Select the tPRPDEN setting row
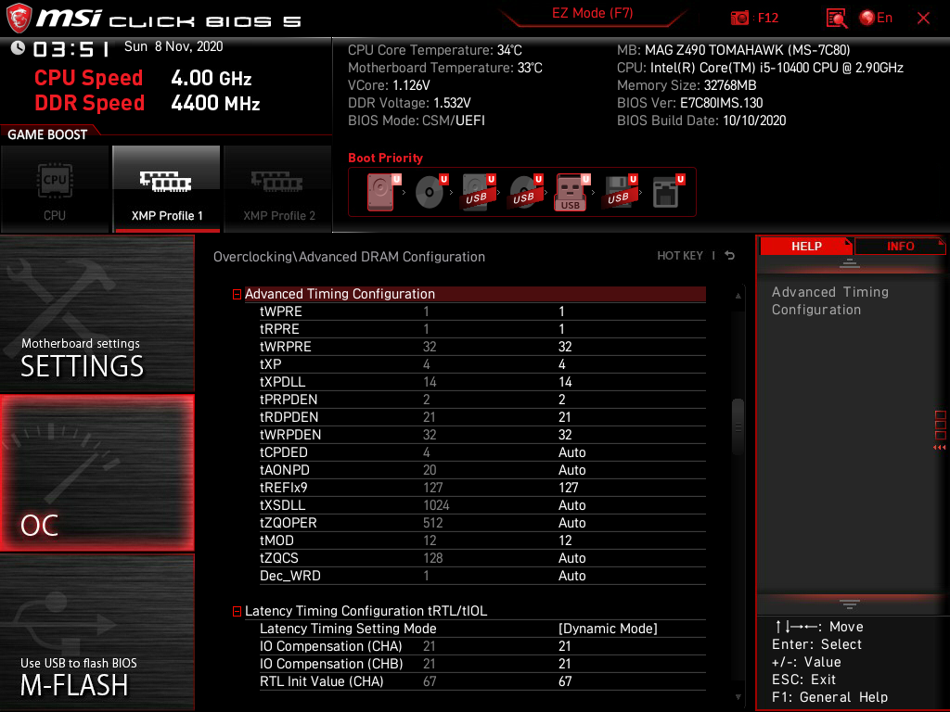The height and width of the screenshot is (712, 950). tap(482, 399)
